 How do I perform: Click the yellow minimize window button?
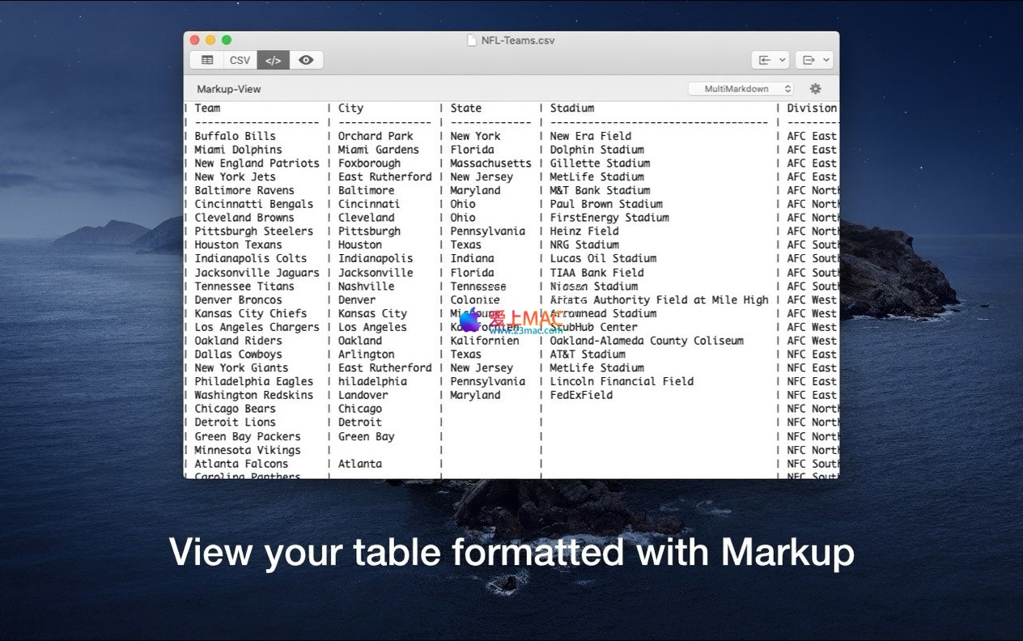coord(210,40)
